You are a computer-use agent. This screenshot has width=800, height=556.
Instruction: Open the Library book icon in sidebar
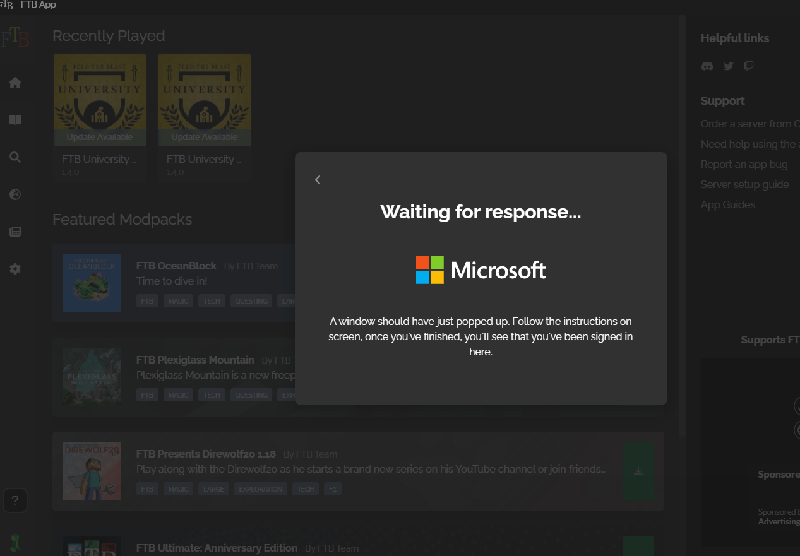tap(15, 120)
